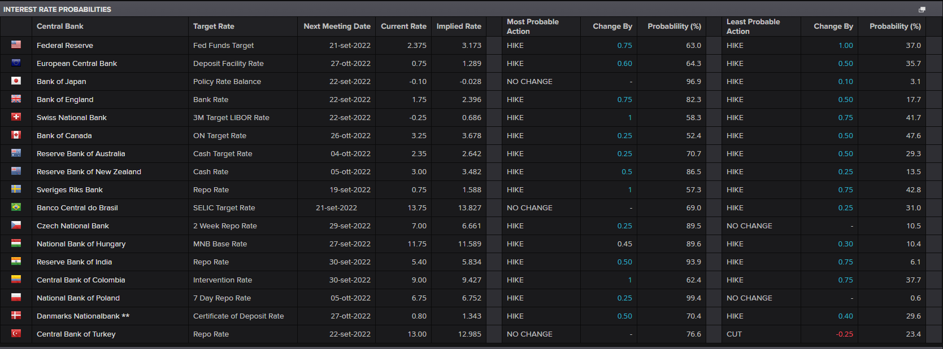Click Poland's 99.4 probability value
Viewport: 943px width, 349px height.
pos(693,298)
